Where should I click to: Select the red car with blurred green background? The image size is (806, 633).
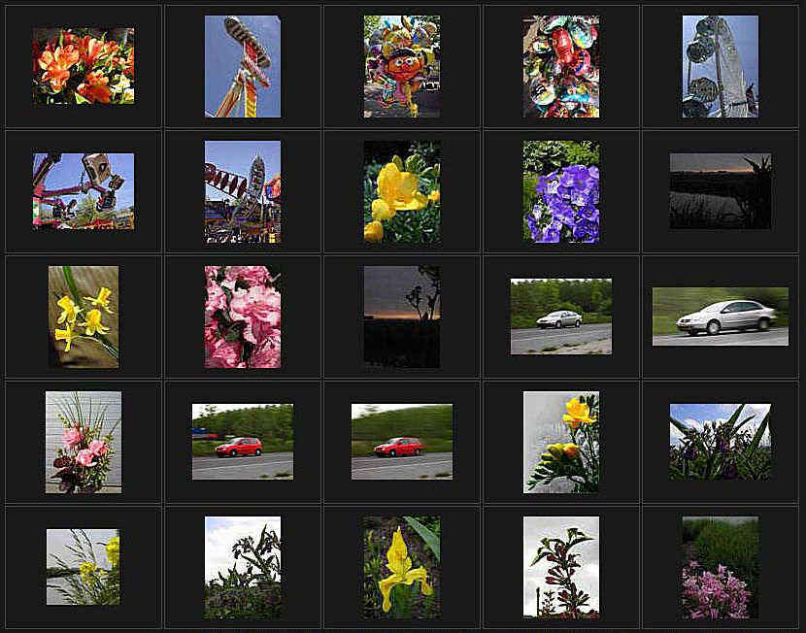click(x=401, y=441)
